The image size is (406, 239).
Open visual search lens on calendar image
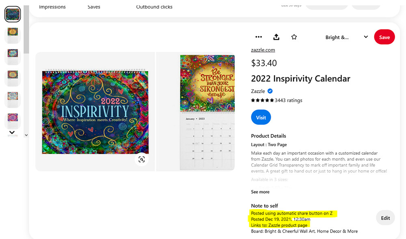(x=141, y=159)
